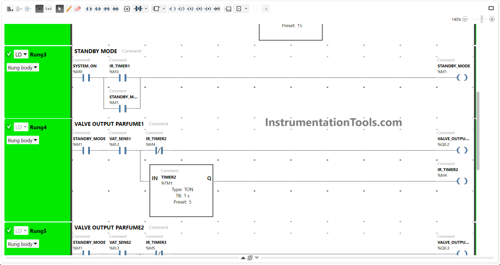The height and width of the screenshot is (265, 500).
Task: Select the SYSTEM_ON %M0 contact in Rung3
Action: pyautogui.click(x=86, y=78)
